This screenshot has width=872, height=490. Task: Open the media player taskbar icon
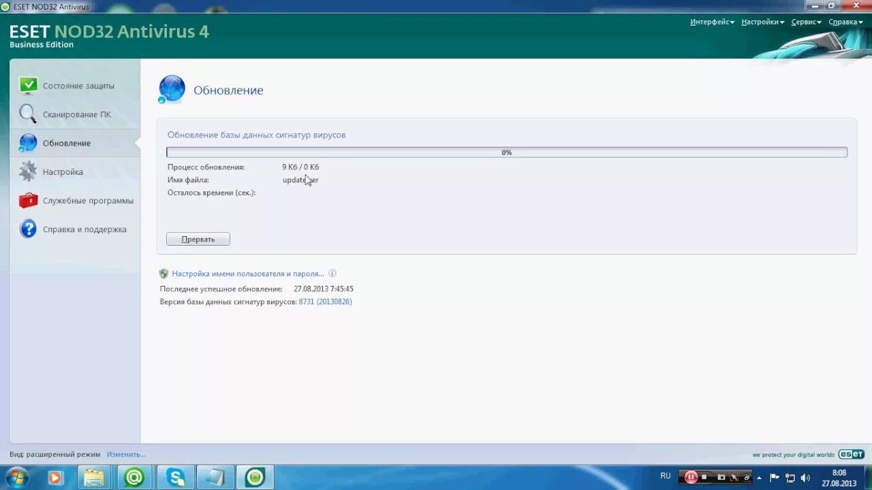pyautogui.click(x=55, y=478)
